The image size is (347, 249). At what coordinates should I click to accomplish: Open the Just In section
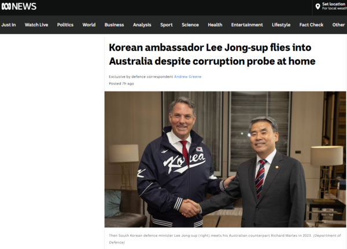[9, 25]
